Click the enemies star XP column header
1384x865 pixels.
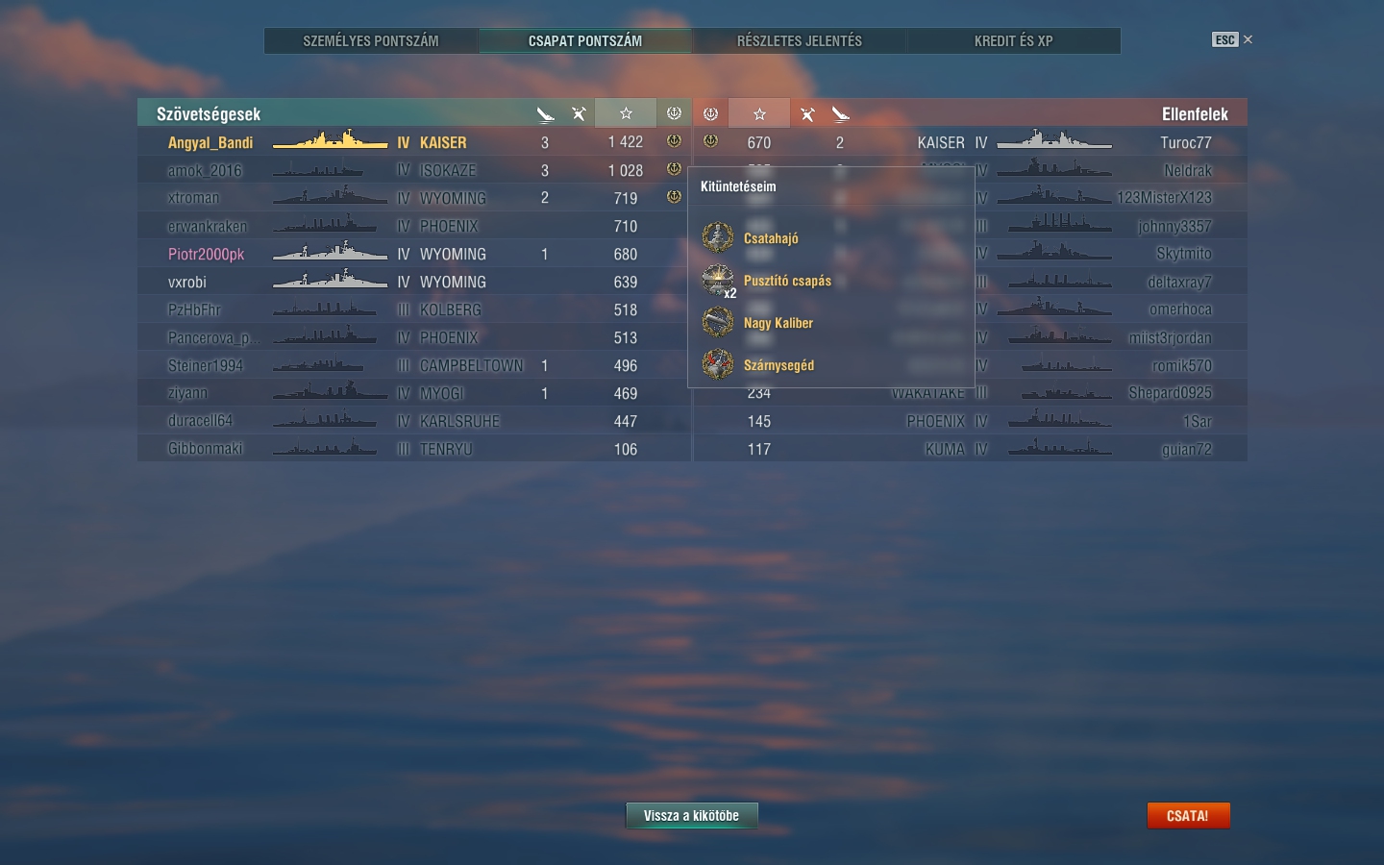[759, 113]
